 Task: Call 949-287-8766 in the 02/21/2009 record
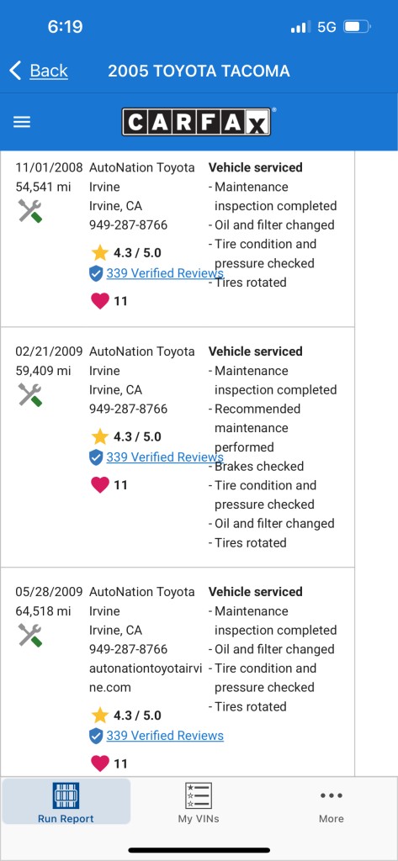click(128, 409)
